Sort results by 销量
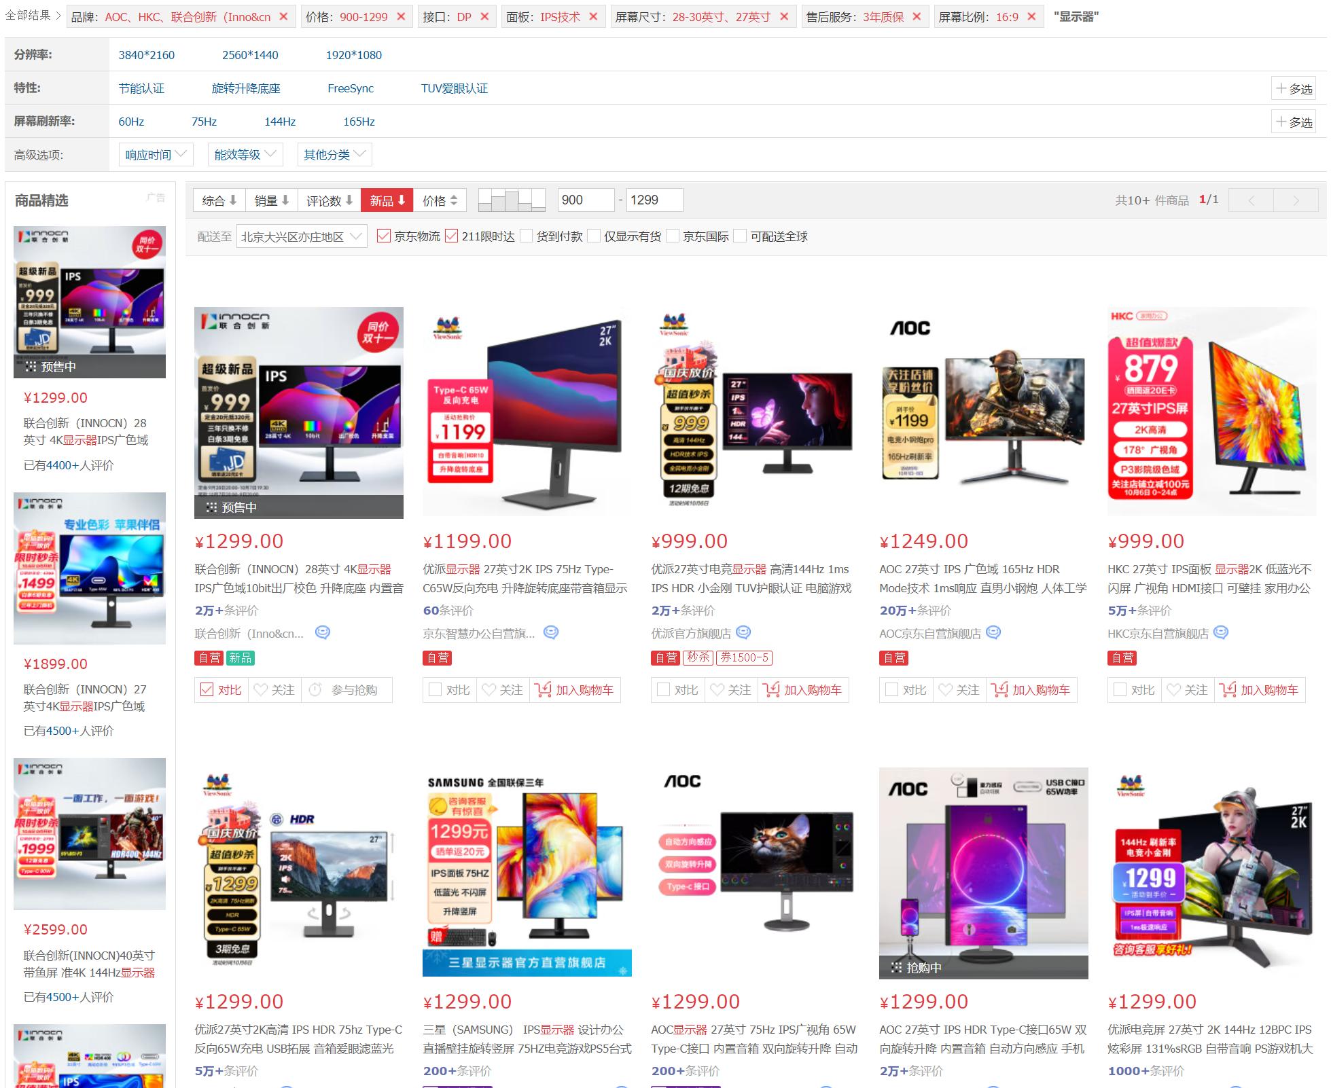Image resolution: width=1331 pixels, height=1088 pixels. point(272,200)
